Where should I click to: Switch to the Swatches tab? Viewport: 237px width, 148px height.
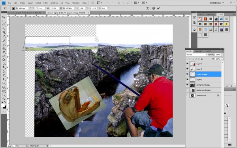click(x=211, y=15)
